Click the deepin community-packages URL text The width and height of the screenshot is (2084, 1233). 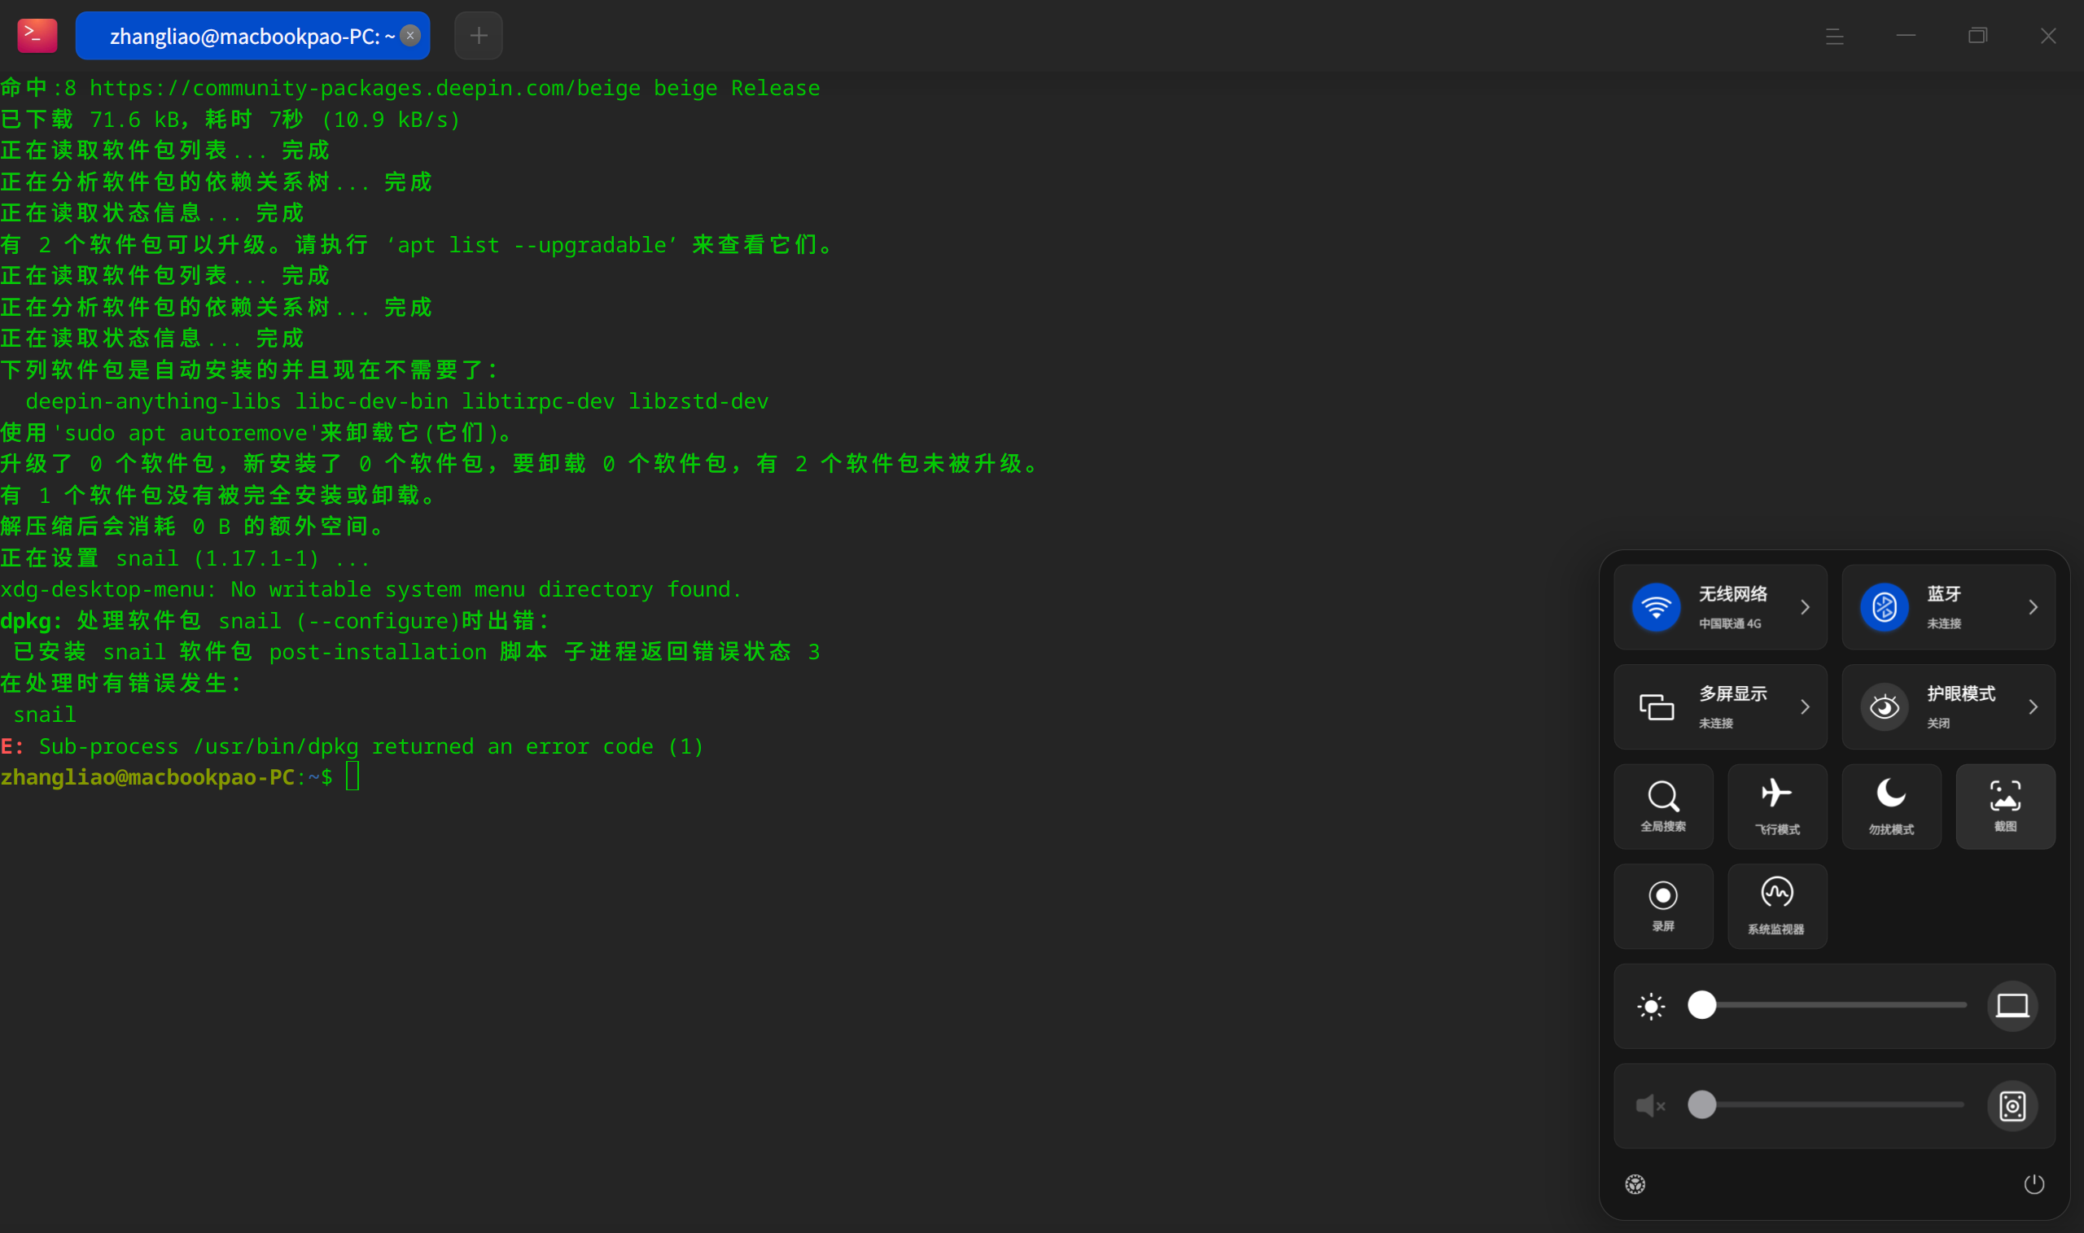(366, 88)
